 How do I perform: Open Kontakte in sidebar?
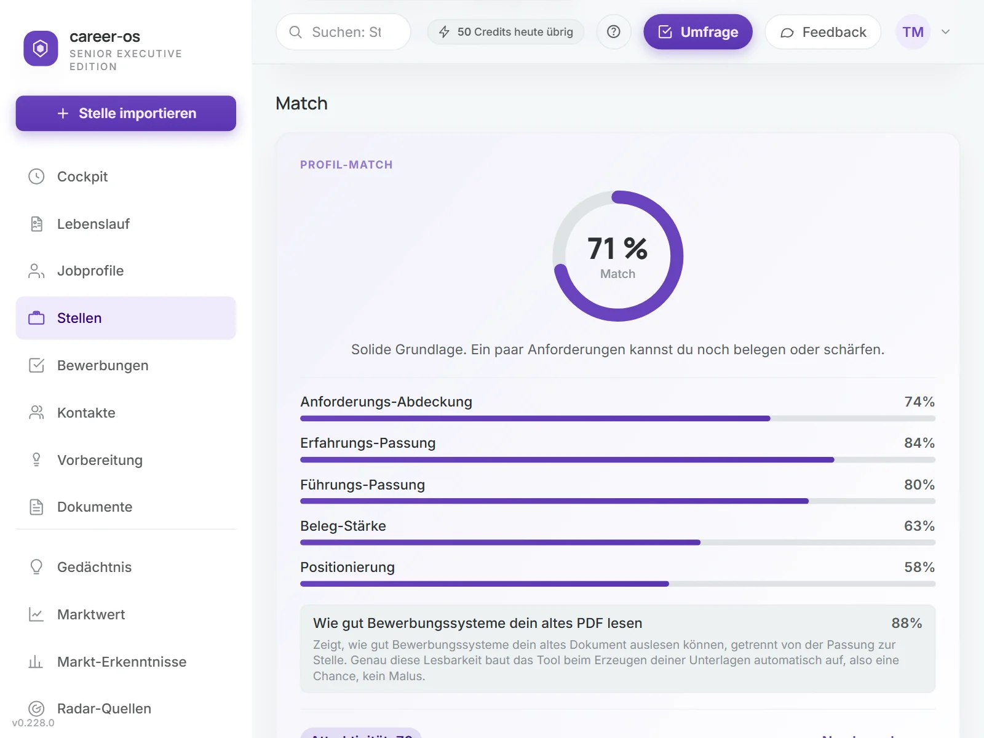pos(126,413)
